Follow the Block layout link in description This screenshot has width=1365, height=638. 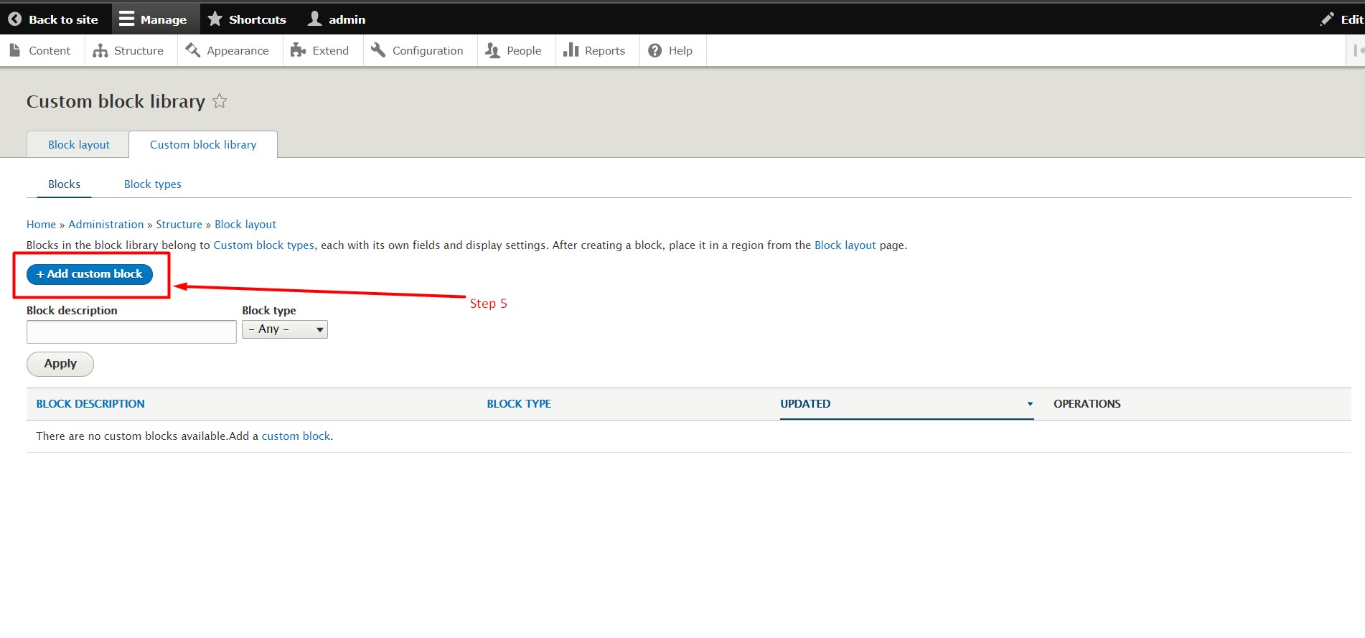(845, 245)
